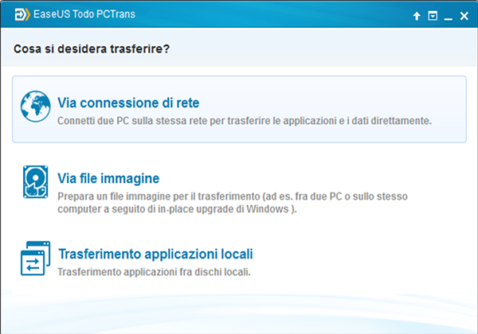
Task: Click the globe network connection icon
Action: (x=35, y=106)
